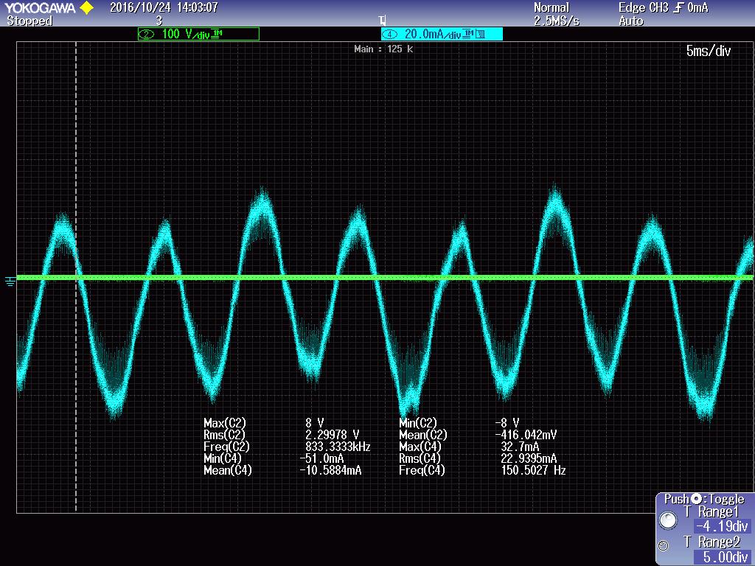
Task: Click the 5ms/div timebase label
Action: point(709,51)
